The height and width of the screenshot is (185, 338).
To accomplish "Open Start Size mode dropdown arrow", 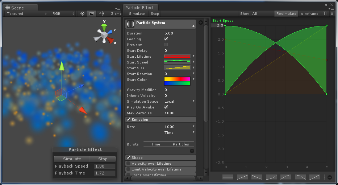I will pos(193,68).
